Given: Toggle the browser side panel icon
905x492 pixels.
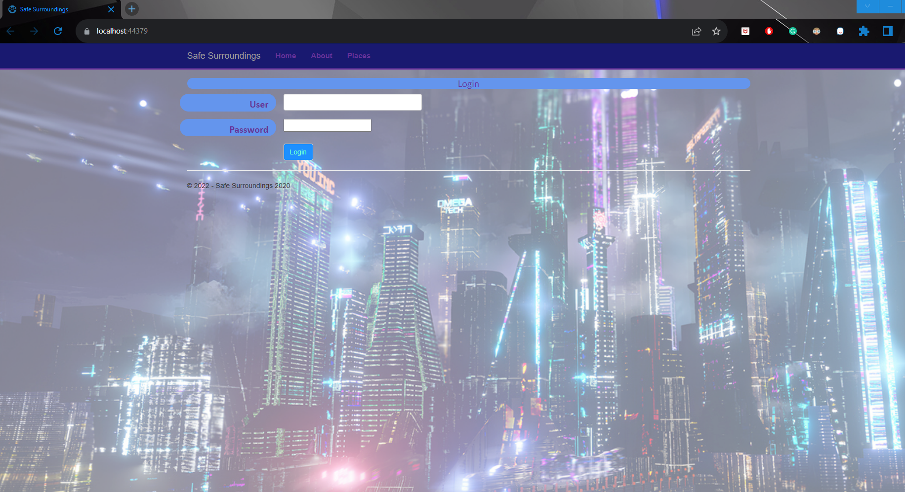Looking at the screenshot, I should [888, 31].
